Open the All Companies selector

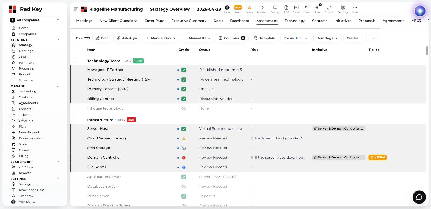point(35,20)
